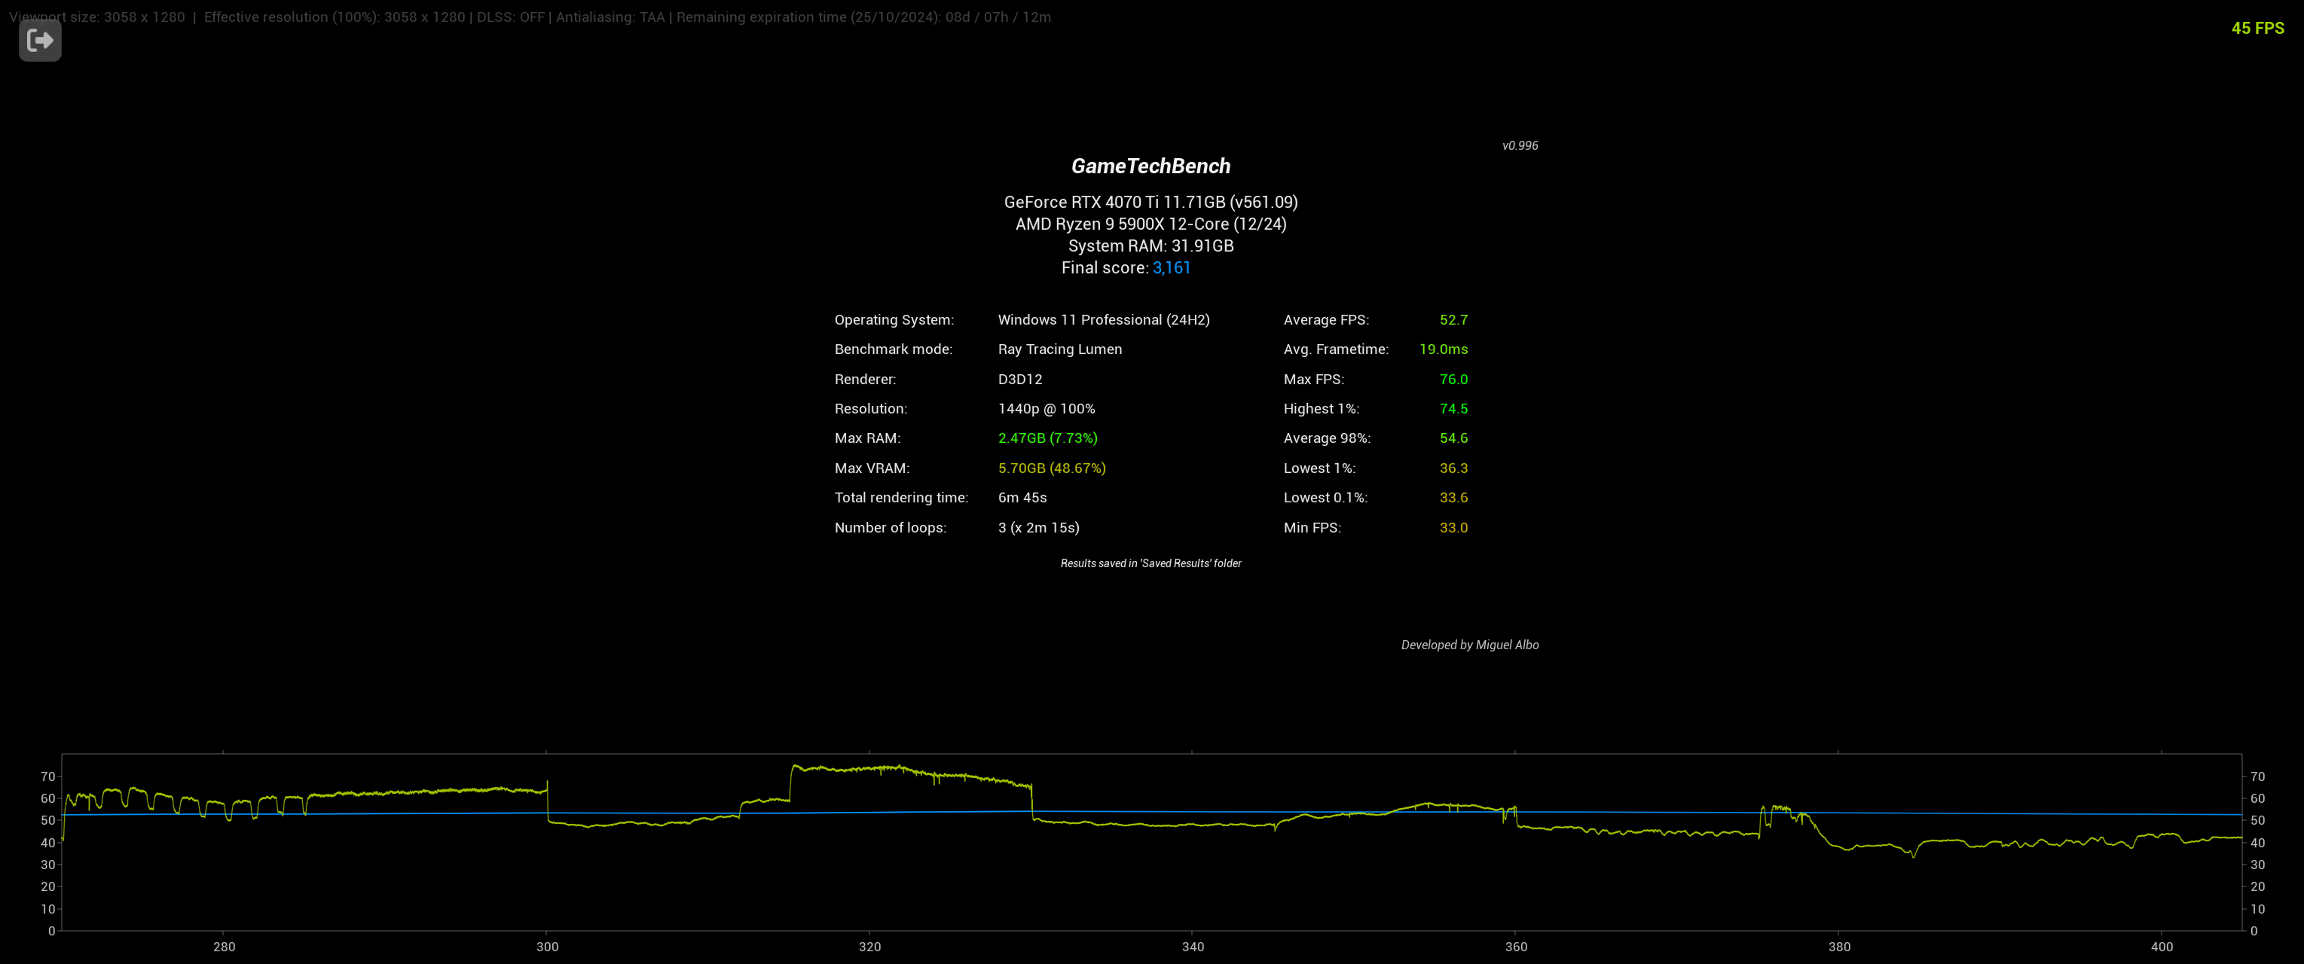Screen dimensions: 2304x964
Task: Click the D3D12 renderer value
Action: click(1019, 379)
